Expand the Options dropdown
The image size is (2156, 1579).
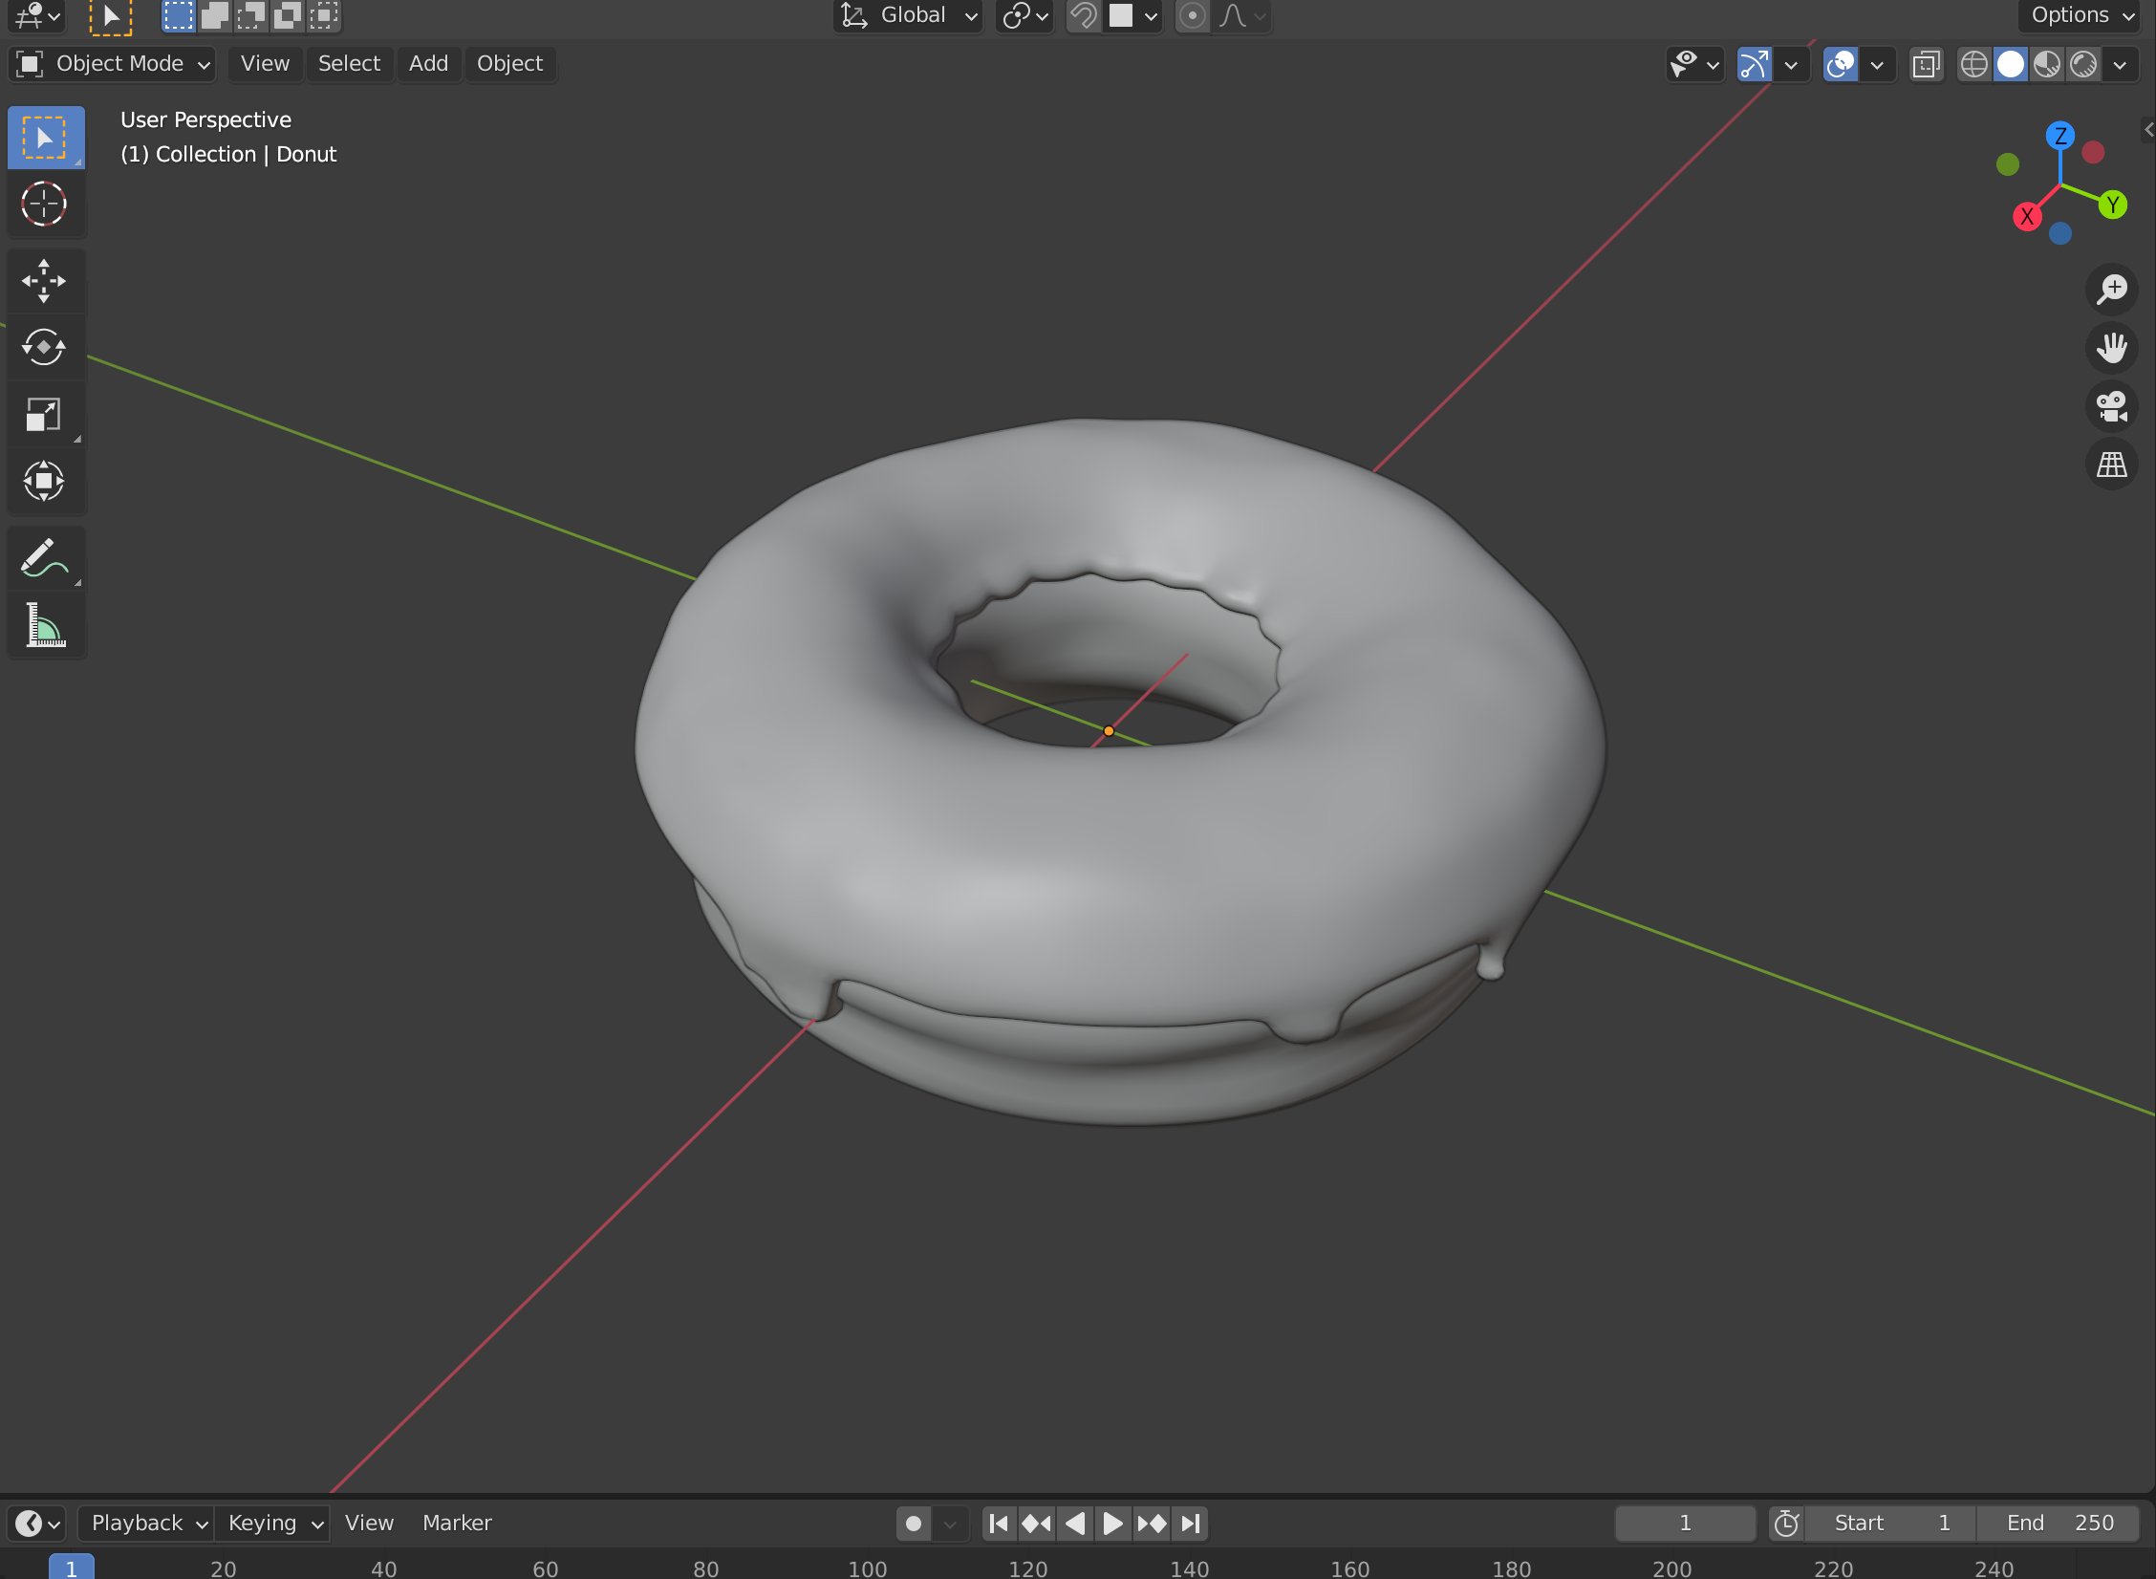(x=2080, y=15)
